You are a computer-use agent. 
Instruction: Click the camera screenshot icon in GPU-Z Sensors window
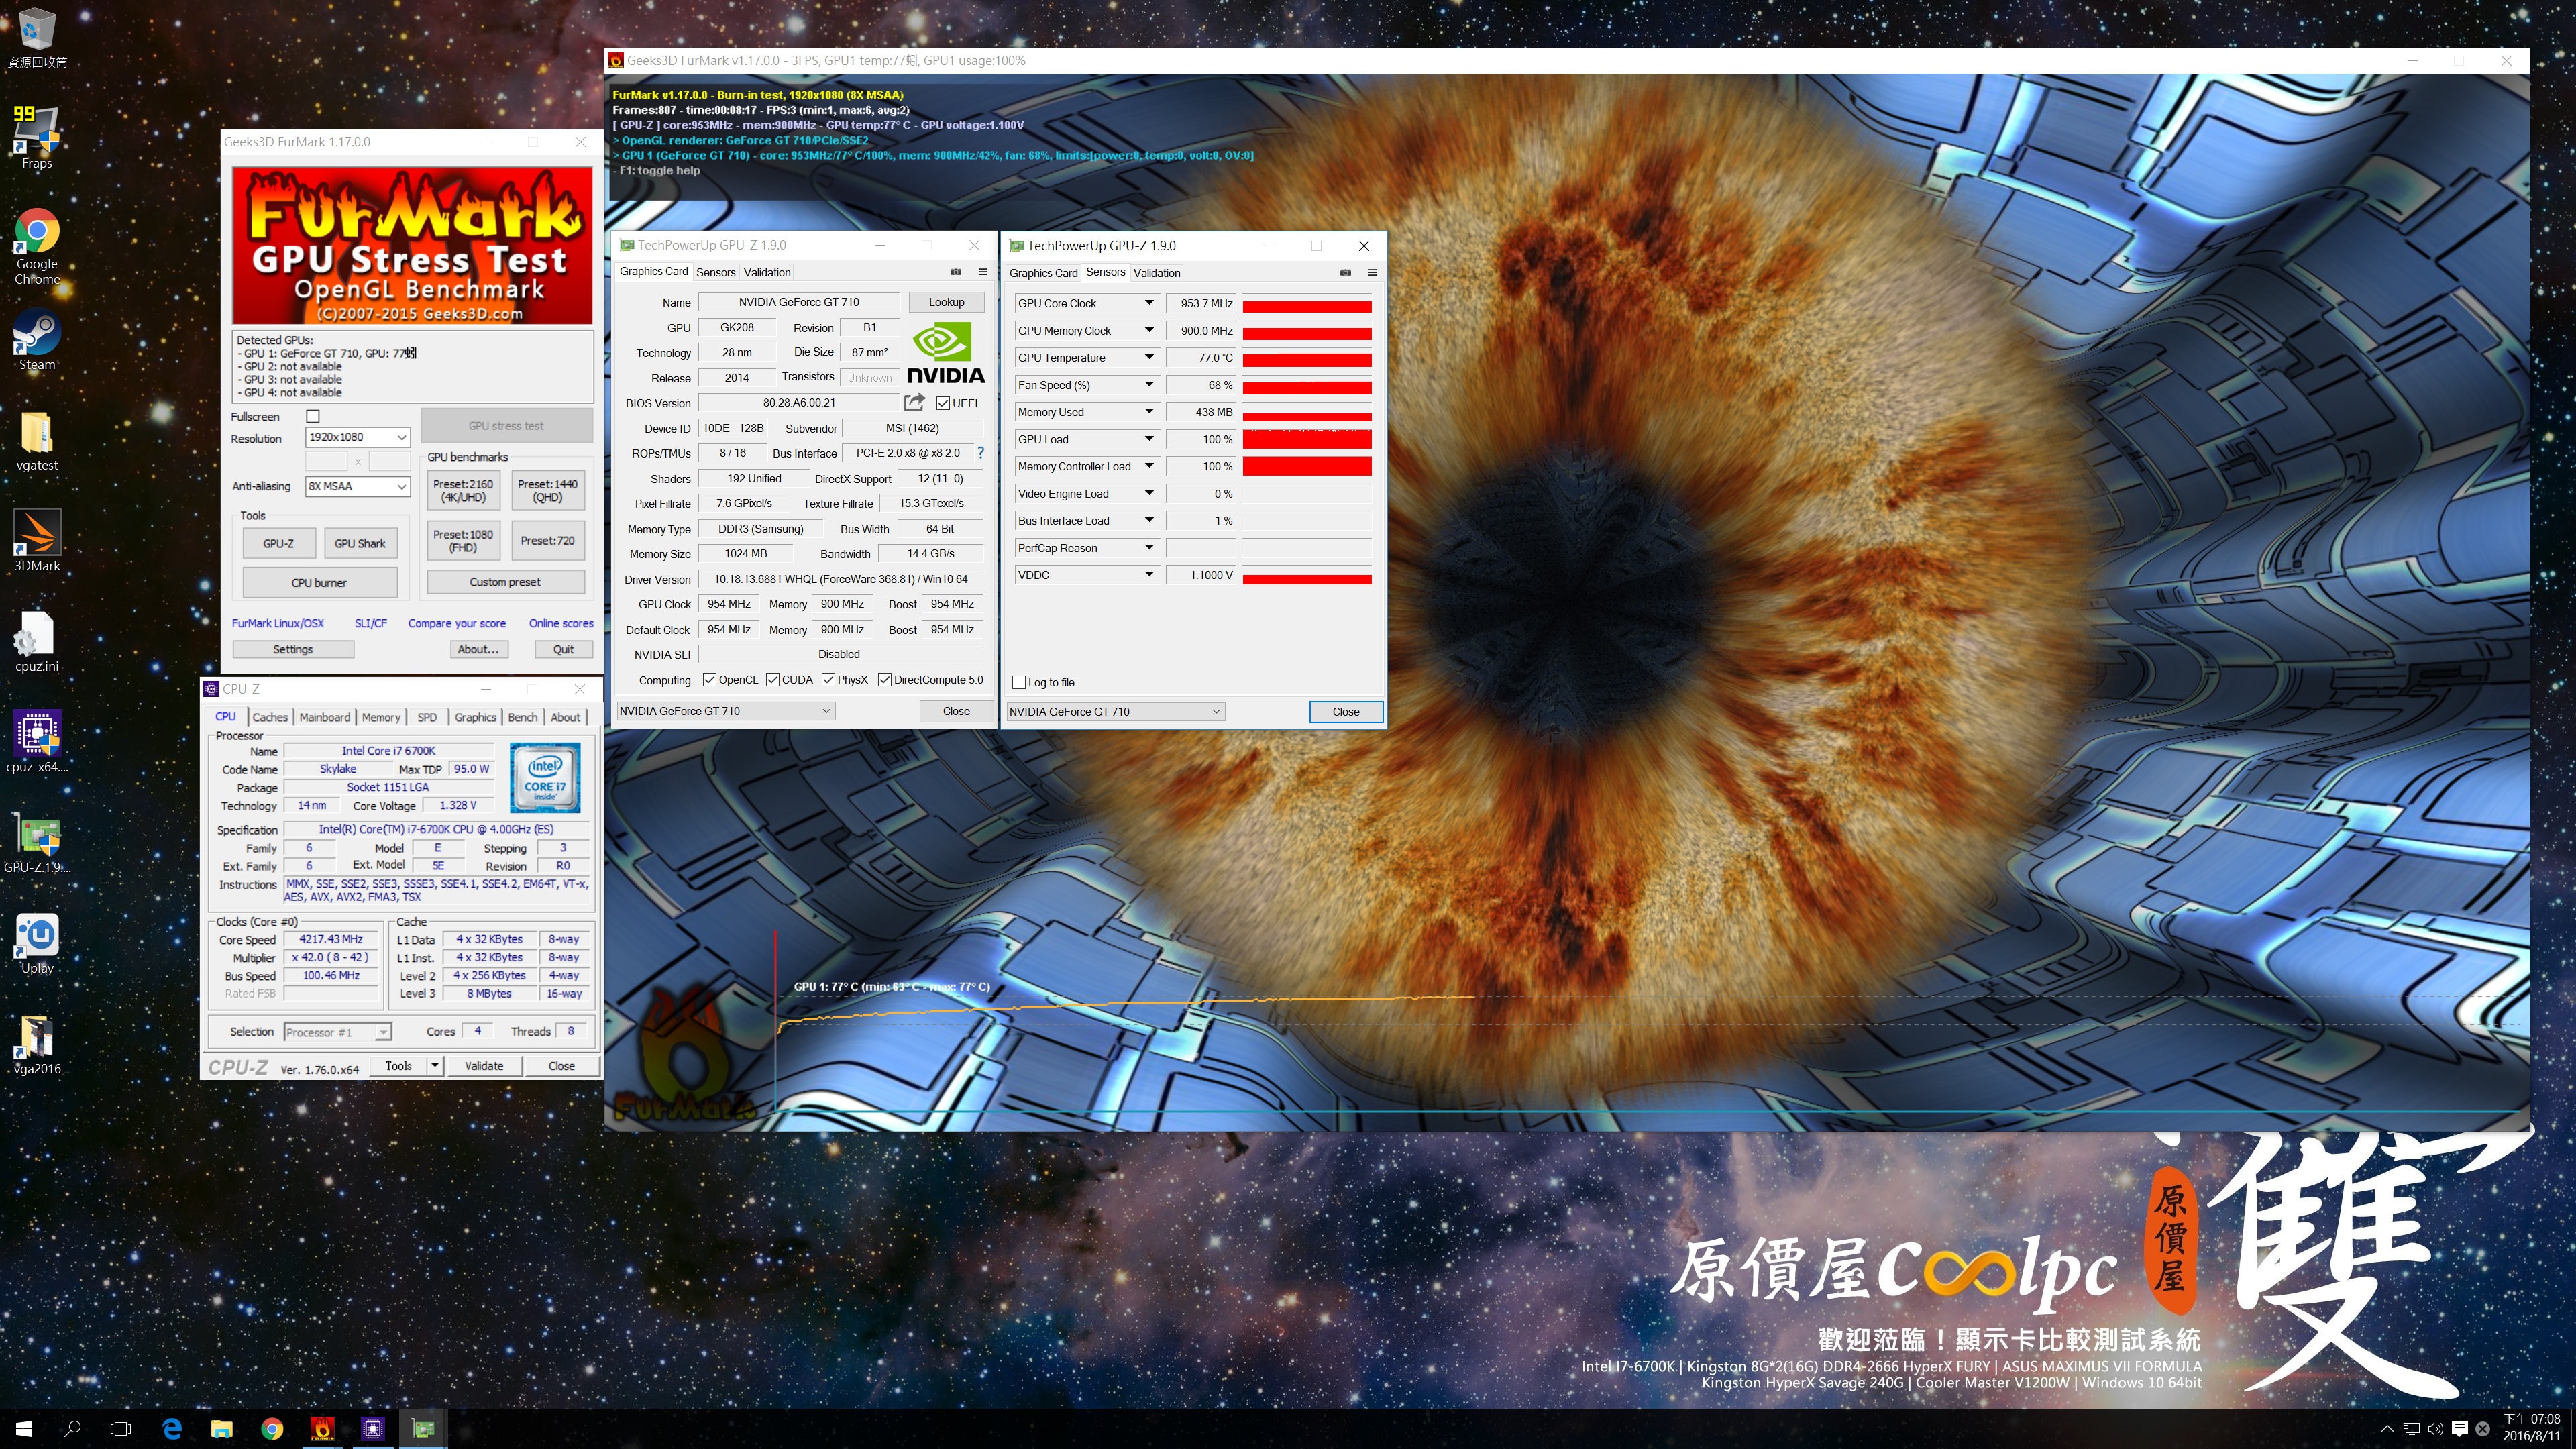coord(1345,273)
